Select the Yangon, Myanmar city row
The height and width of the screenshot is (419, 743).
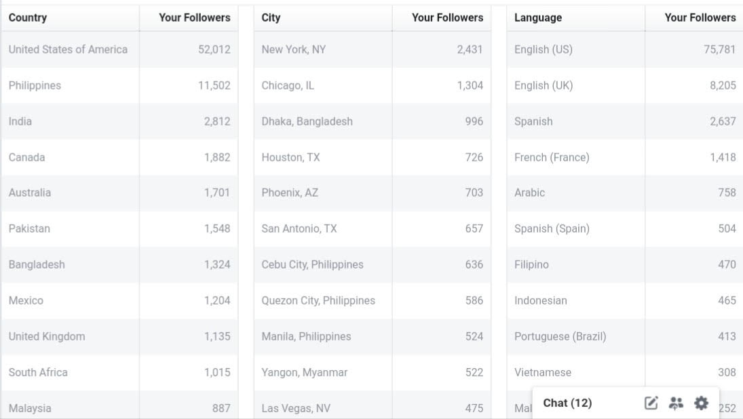pos(305,372)
